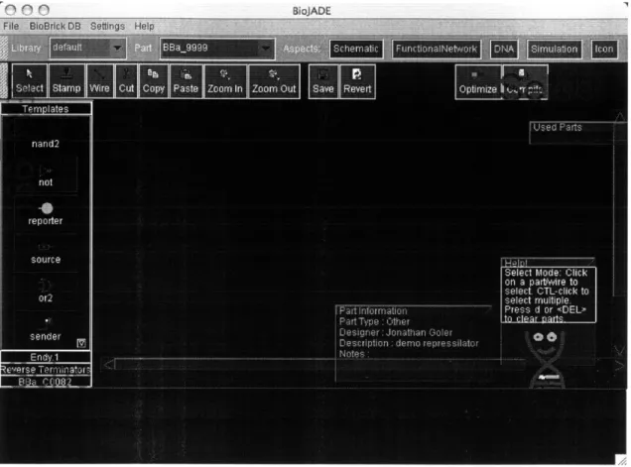Image resolution: width=631 pixels, height=467 pixels.
Task: Open the Reverse Terminators section
Action: [x=46, y=369]
